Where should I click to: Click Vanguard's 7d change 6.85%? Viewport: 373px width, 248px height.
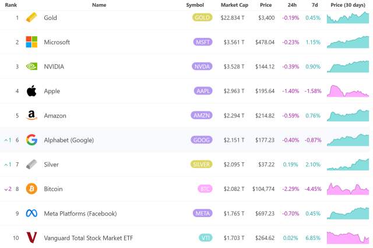click(x=313, y=237)
